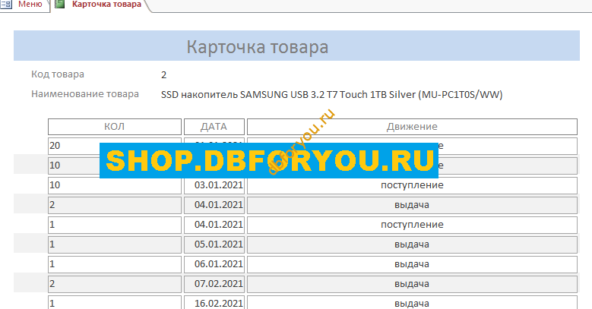
Task: Click the 06.01.2021 date cell
Action: (214, 264)
